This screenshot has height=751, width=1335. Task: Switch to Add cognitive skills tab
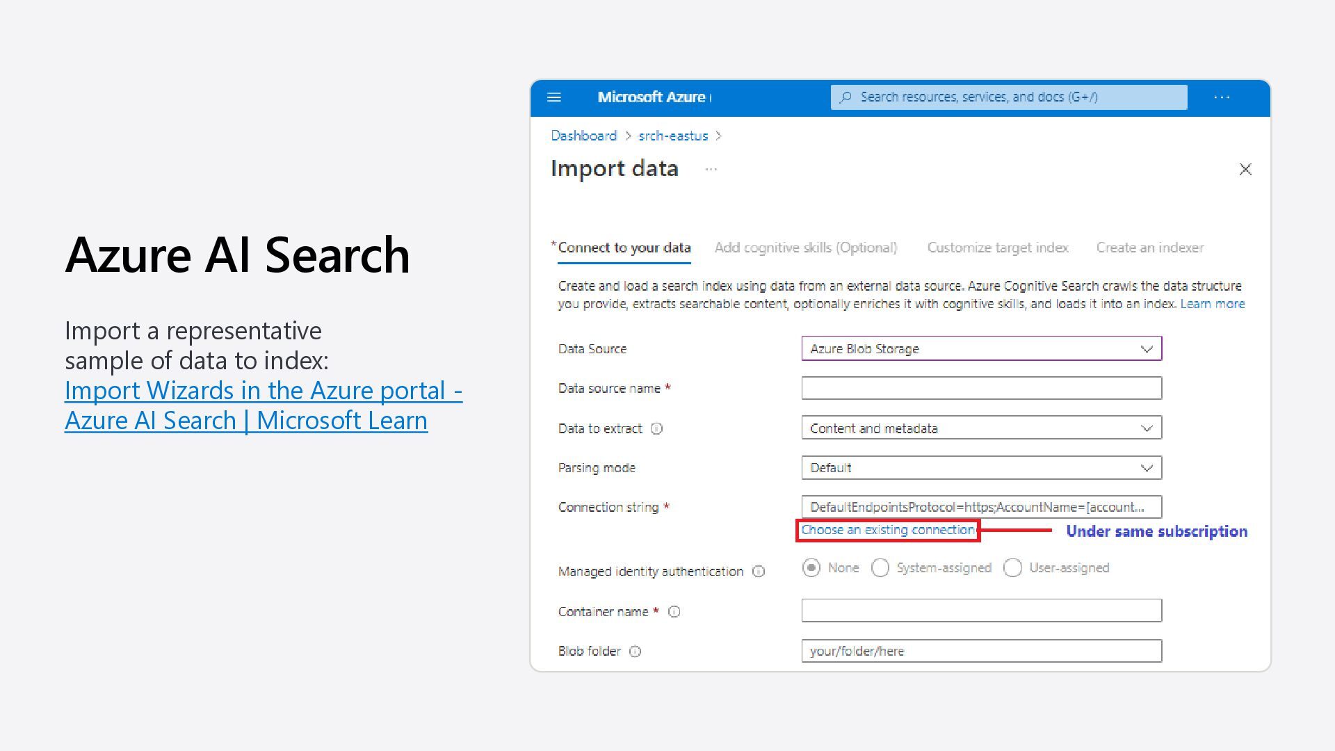(805, 248)
